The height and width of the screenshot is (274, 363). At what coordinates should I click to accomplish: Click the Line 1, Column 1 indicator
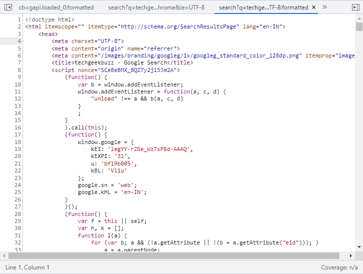[x=27, y=267]
